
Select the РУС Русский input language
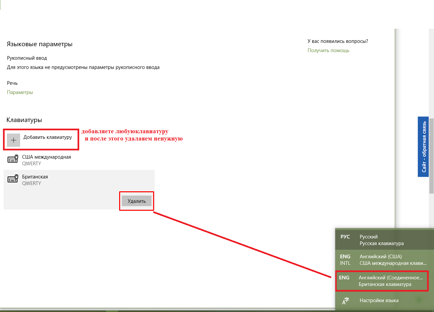[384, 240]
